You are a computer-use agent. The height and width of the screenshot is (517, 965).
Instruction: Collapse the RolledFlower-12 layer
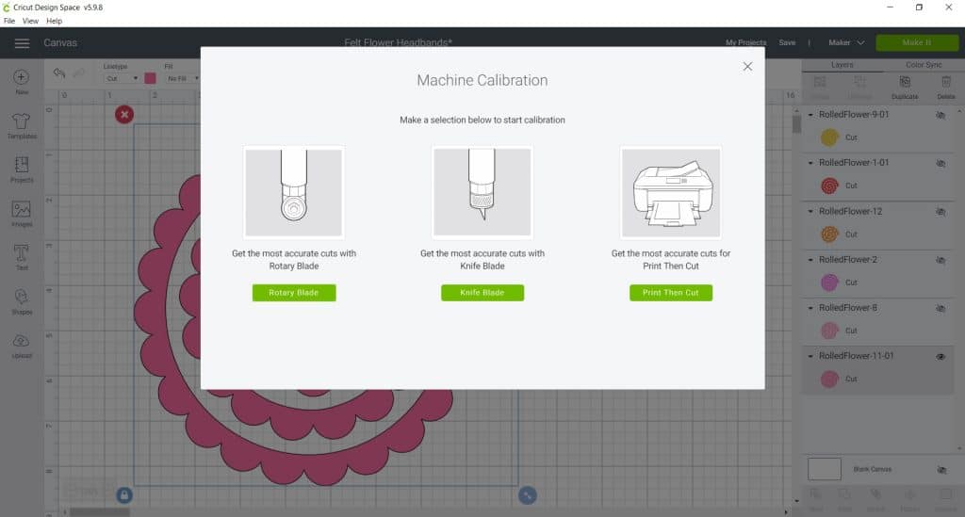click(810, 212)
